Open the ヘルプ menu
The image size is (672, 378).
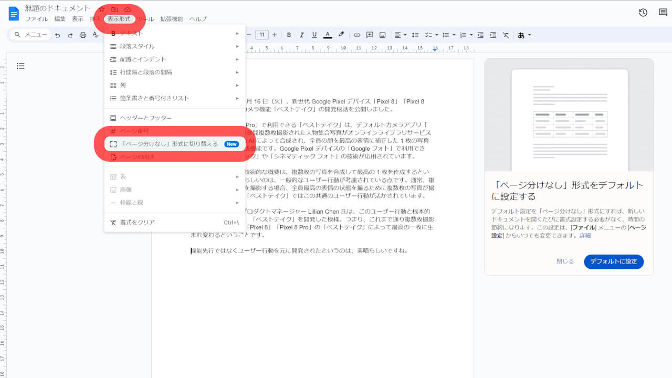pyautogui.click(x=198, y=19)
